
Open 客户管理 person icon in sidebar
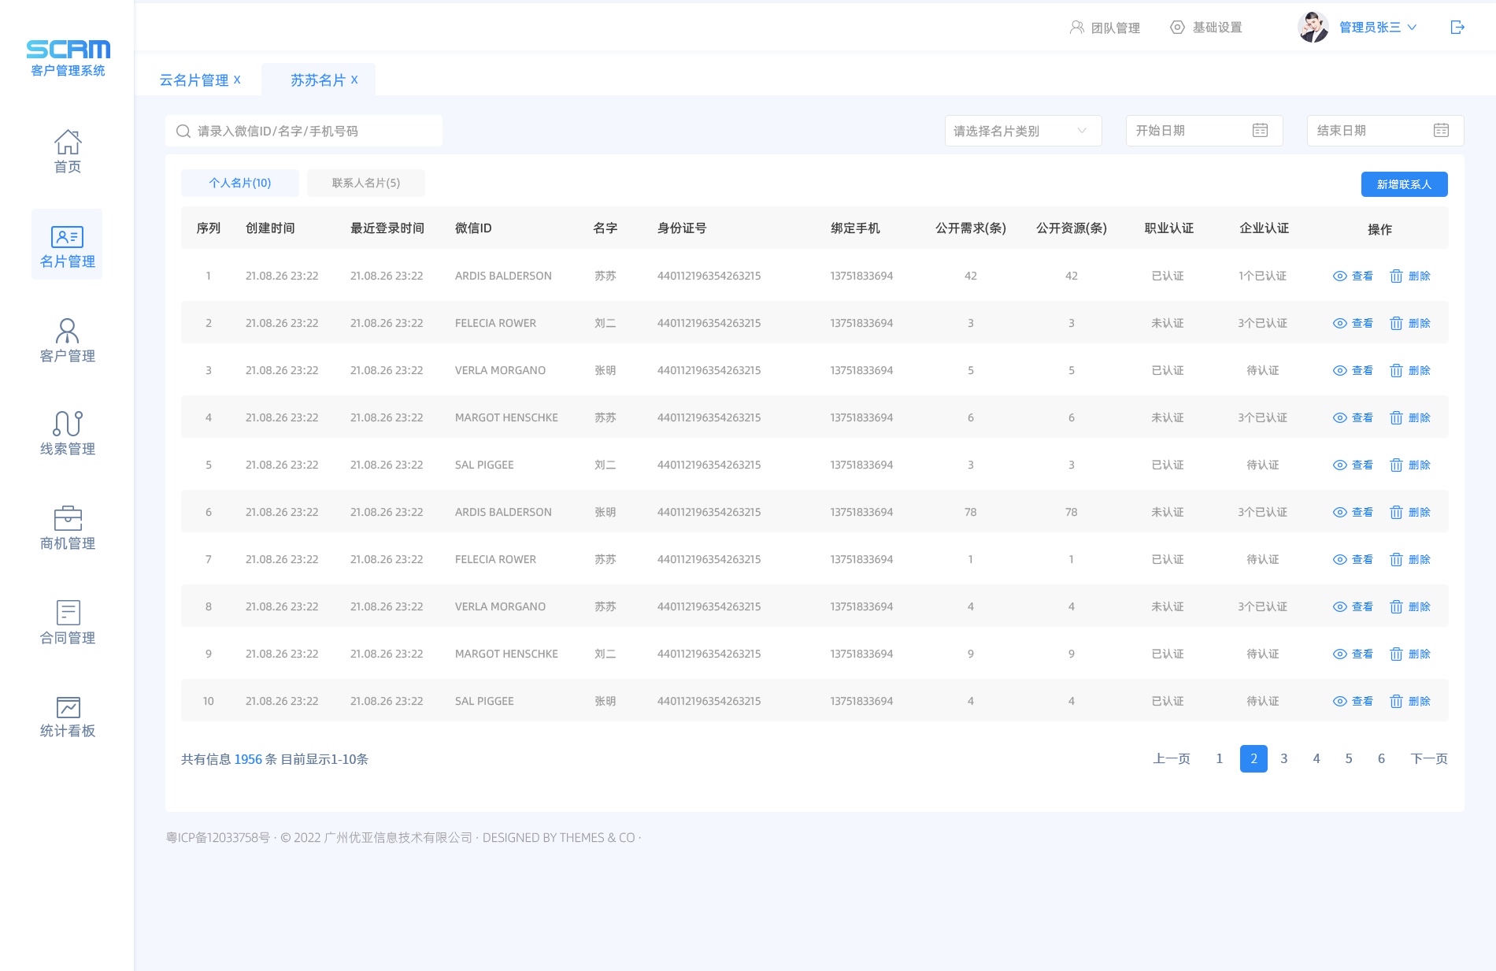click(68, 330)
